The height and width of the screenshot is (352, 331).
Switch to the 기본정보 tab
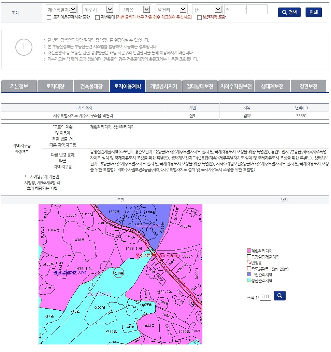point(19,86)
